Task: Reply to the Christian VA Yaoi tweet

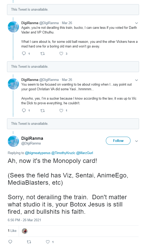Action: point(24,110)
